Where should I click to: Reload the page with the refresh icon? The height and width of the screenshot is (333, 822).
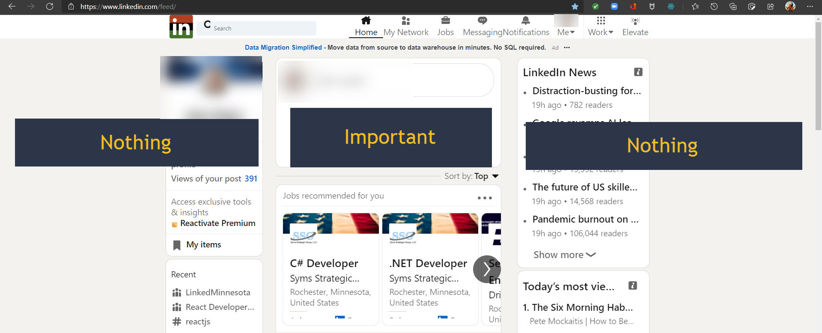pos(50,6)
